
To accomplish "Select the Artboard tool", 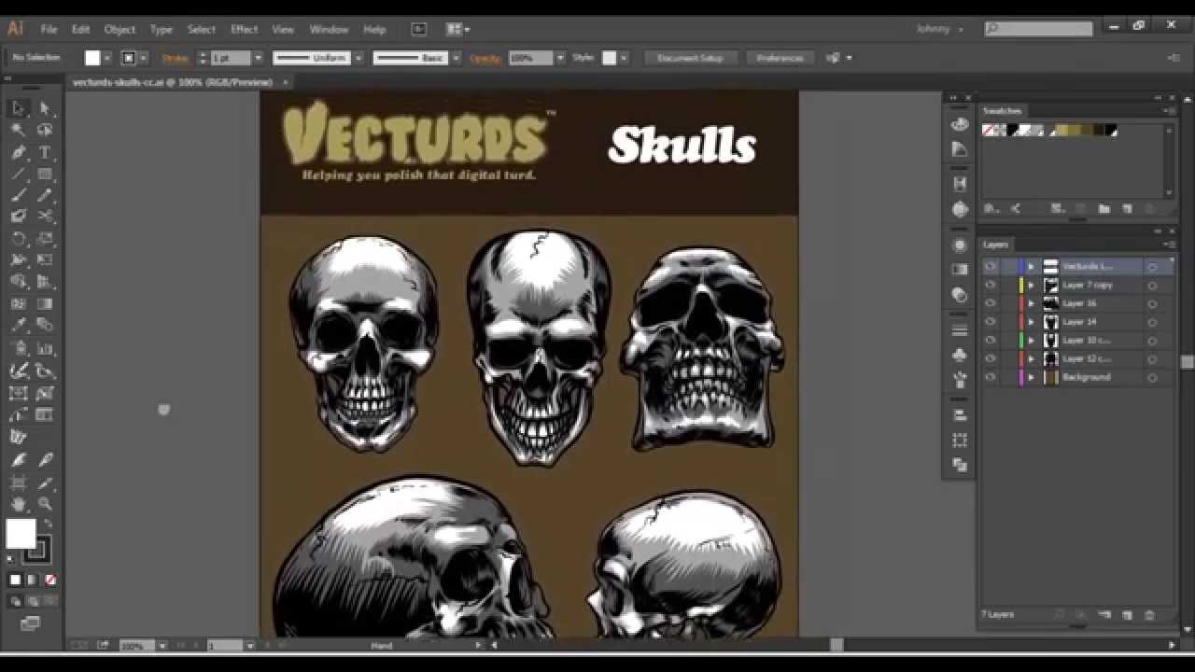I will click(x=18, y=483).
